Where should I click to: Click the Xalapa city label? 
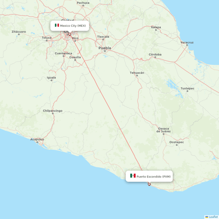click(156, 27)
